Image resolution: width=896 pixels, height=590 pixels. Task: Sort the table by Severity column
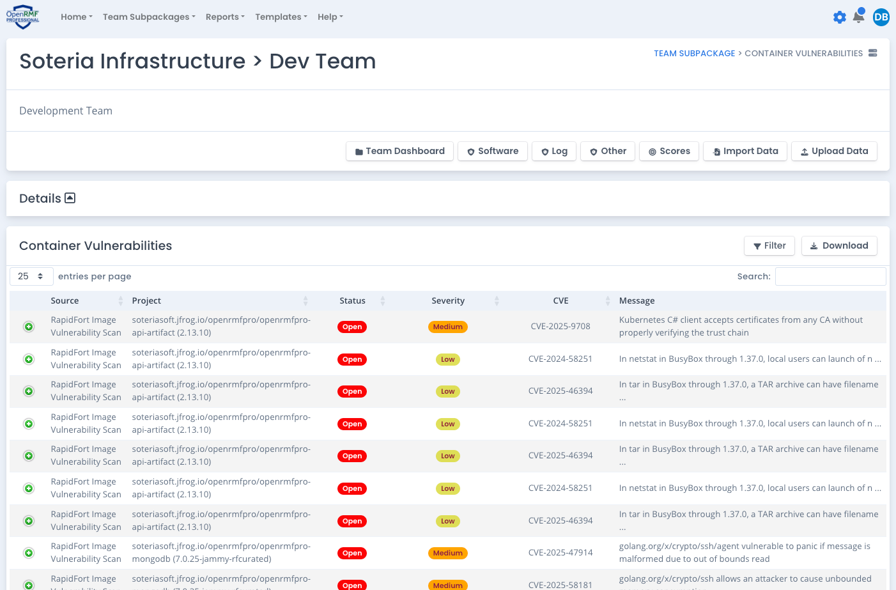click(448, 300)
